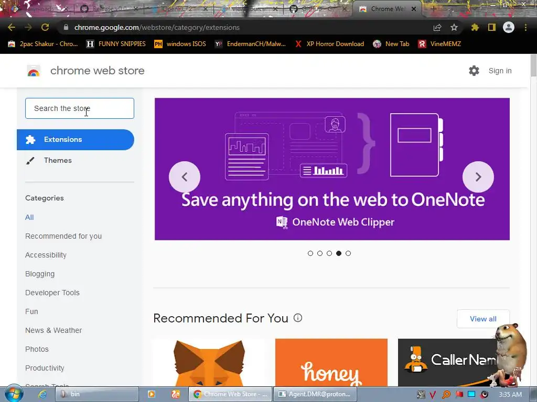Choose the Developer Tools category
537x402 pixels.
[52, 293]
